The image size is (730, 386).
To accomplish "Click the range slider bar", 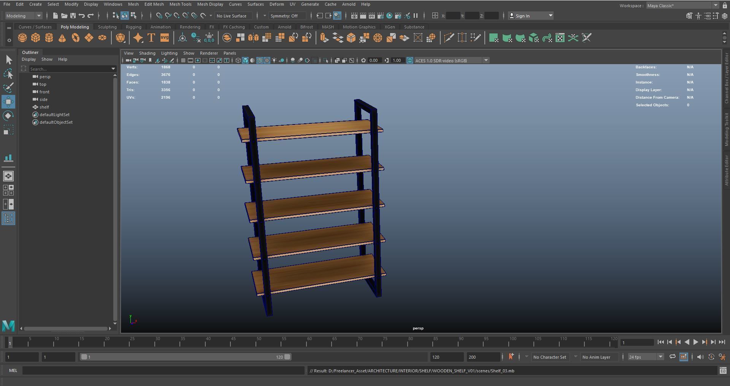I will (x=186, y=357).
